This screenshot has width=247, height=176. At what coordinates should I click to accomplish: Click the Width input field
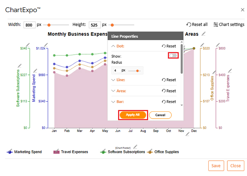tap(30, 25)
